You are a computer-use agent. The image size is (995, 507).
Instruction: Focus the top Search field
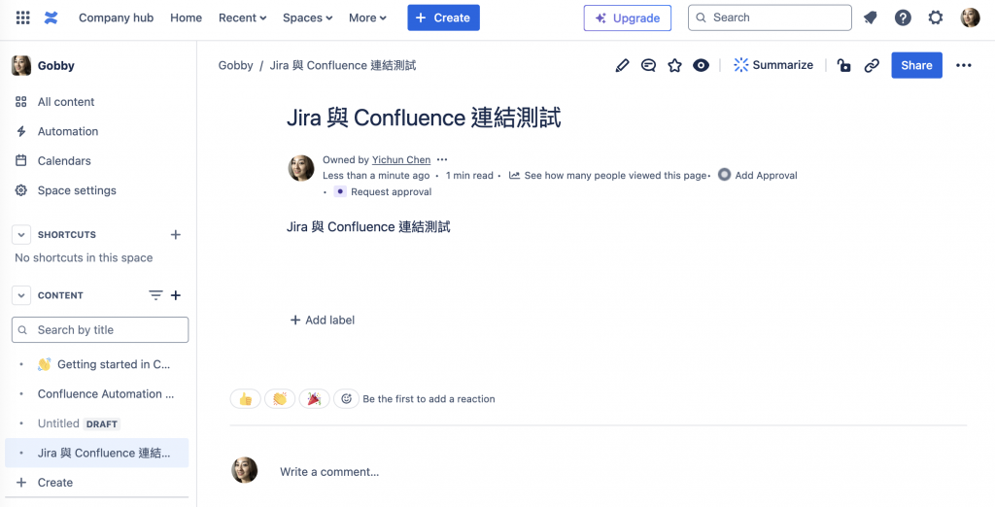click(770, 17)
